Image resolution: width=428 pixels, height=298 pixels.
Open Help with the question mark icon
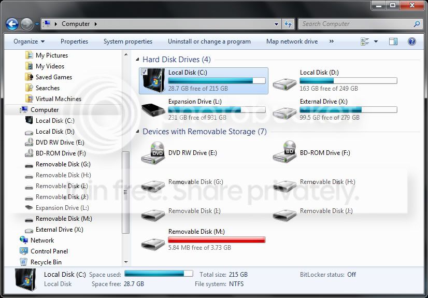click(x=411, y=41)
